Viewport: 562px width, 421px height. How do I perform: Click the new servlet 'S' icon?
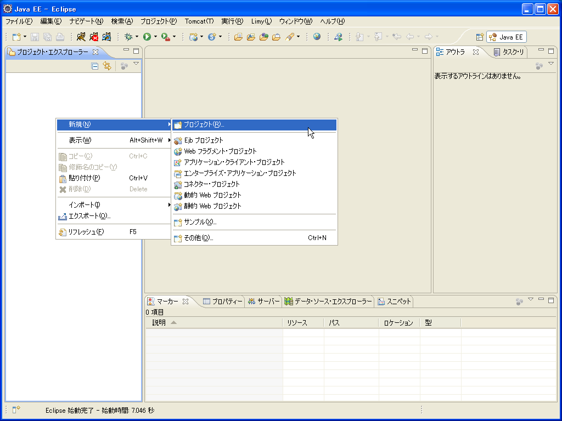[x=212, y=37]
